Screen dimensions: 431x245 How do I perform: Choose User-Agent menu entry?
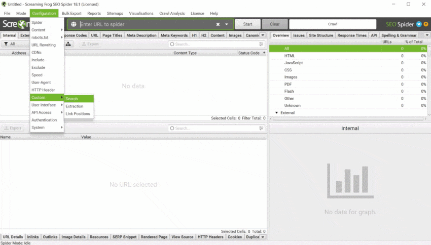tap(47, 83)
